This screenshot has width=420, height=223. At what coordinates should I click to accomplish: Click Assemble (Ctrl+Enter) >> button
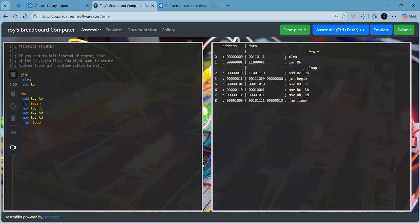tap(341, 30)
